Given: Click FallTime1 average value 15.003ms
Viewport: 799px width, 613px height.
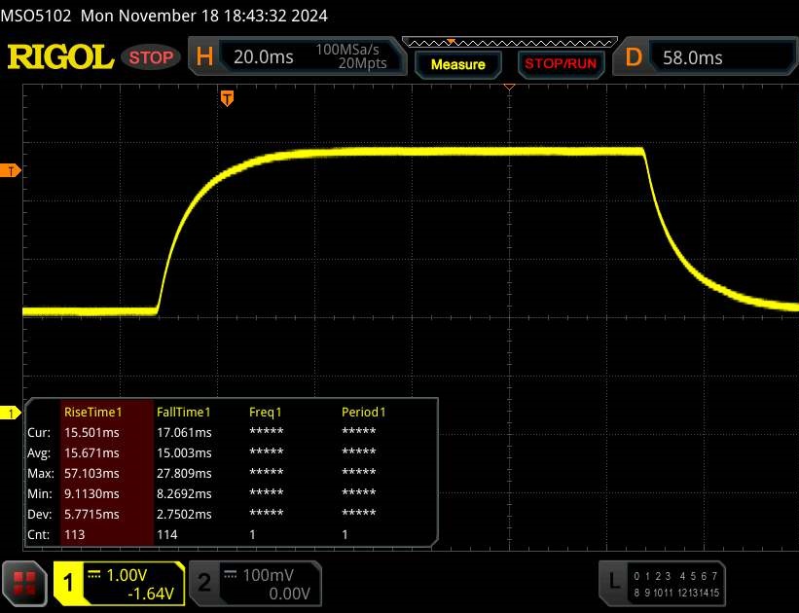Looking at the screenshot, I should tap(184, 453).
